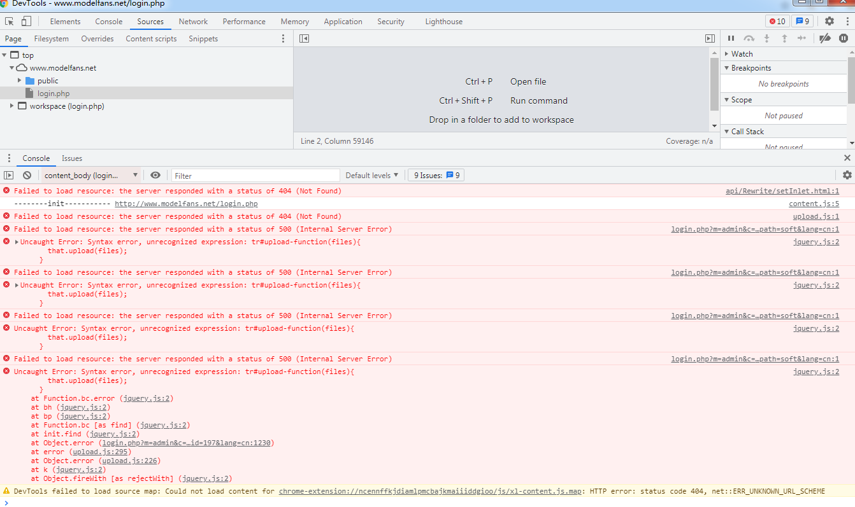The height and width of the screenshot is (507, 855).
Task: Open the Performance panel tab
Action: click(244, 21)
